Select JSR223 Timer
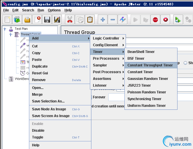 [151, 85]
